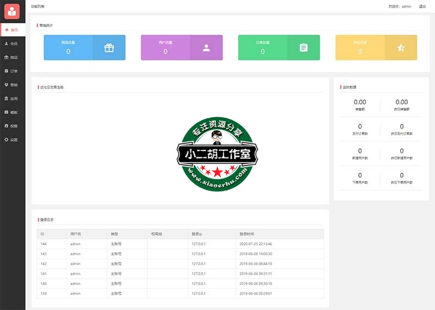The image size is (435, 310).
Task: Click the clipboard icon on the green card
Action: (303, 48)
